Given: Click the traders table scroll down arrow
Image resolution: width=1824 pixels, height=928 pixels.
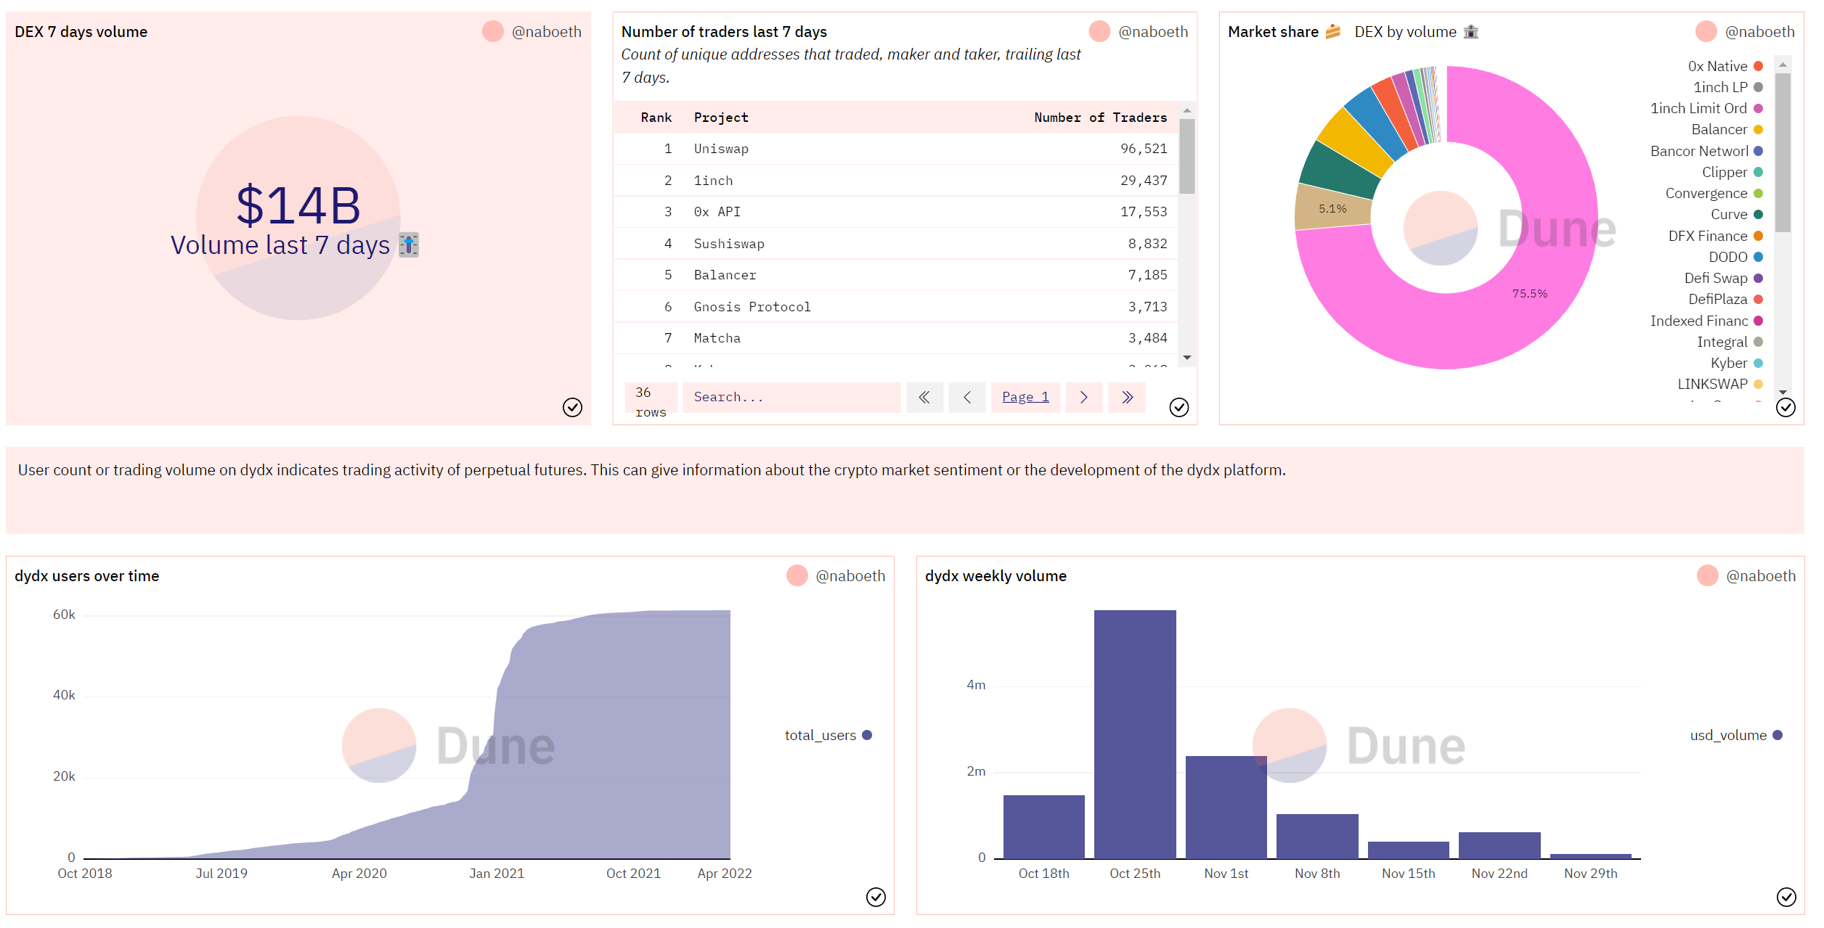Looking at the screenshot, I should [1186, 358].
